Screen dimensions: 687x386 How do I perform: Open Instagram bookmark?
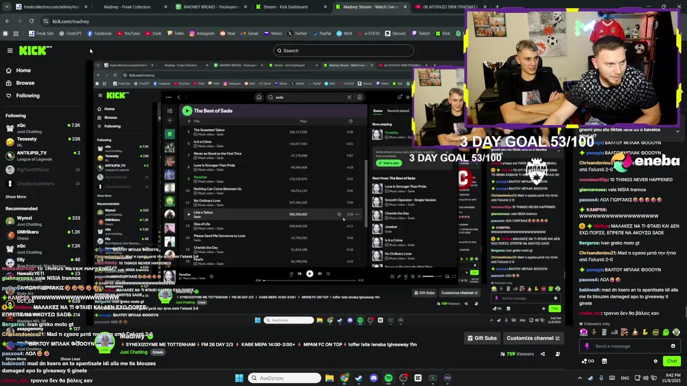point(201,33)
